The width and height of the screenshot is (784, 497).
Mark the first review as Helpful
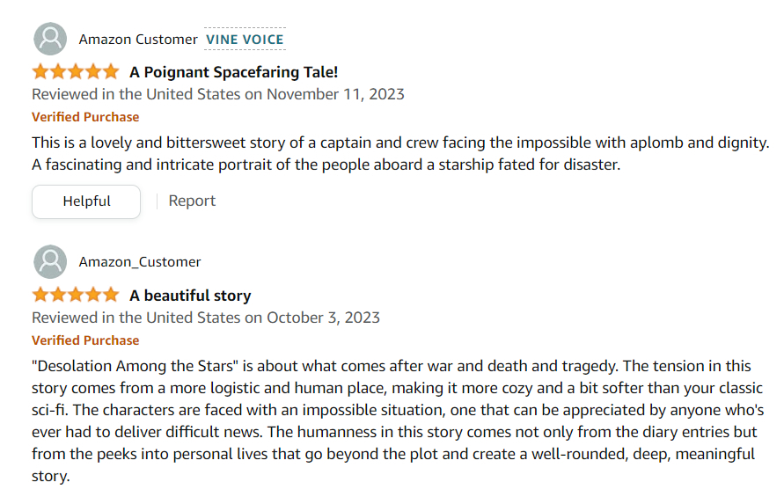point(86,201)
